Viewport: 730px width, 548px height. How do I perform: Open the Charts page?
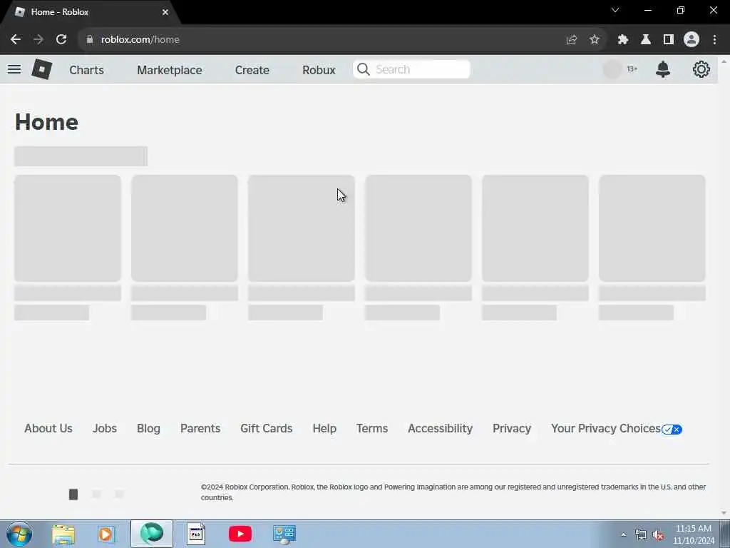(86, 70)
